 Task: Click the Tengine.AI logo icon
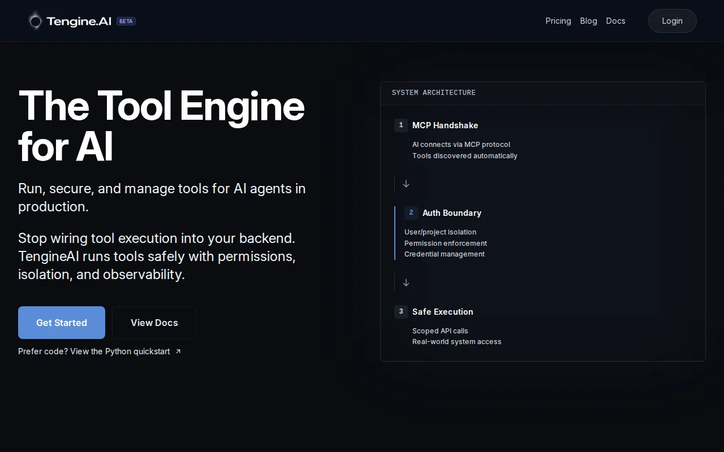point(35,21)
